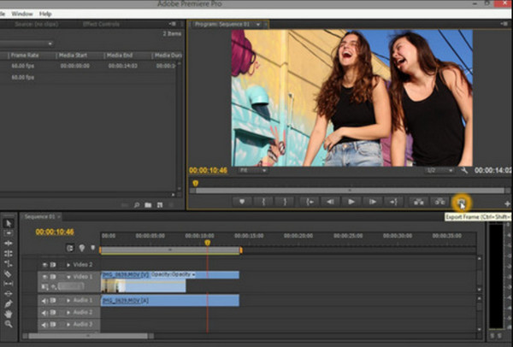Select the Sequence 01 timeline tab
Viewport: 513px width, 347px height.
tap(40, 216)
